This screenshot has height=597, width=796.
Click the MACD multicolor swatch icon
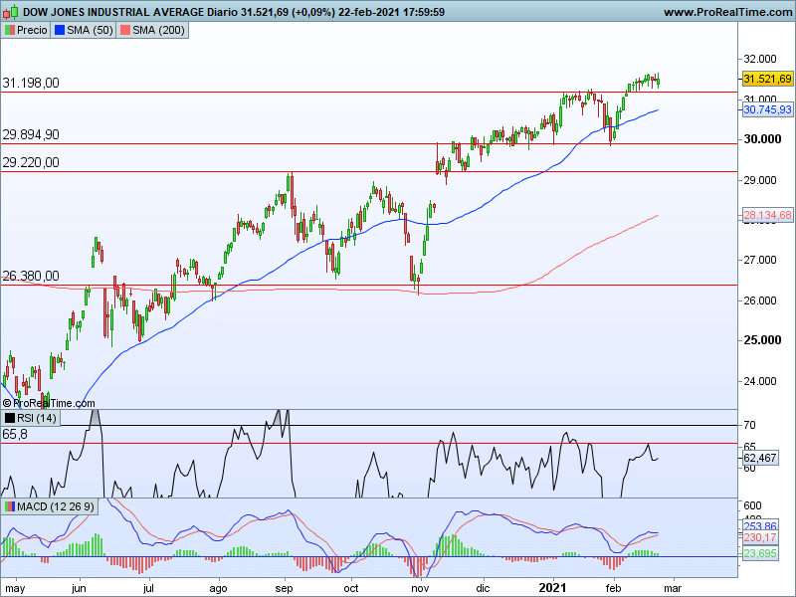[x=10, y=506]
